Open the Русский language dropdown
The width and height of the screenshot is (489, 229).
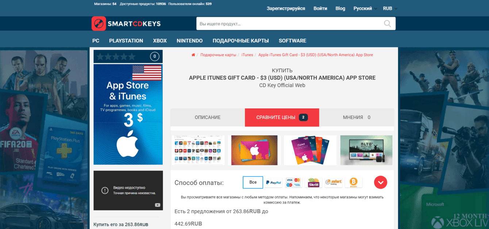click(365, 8)
